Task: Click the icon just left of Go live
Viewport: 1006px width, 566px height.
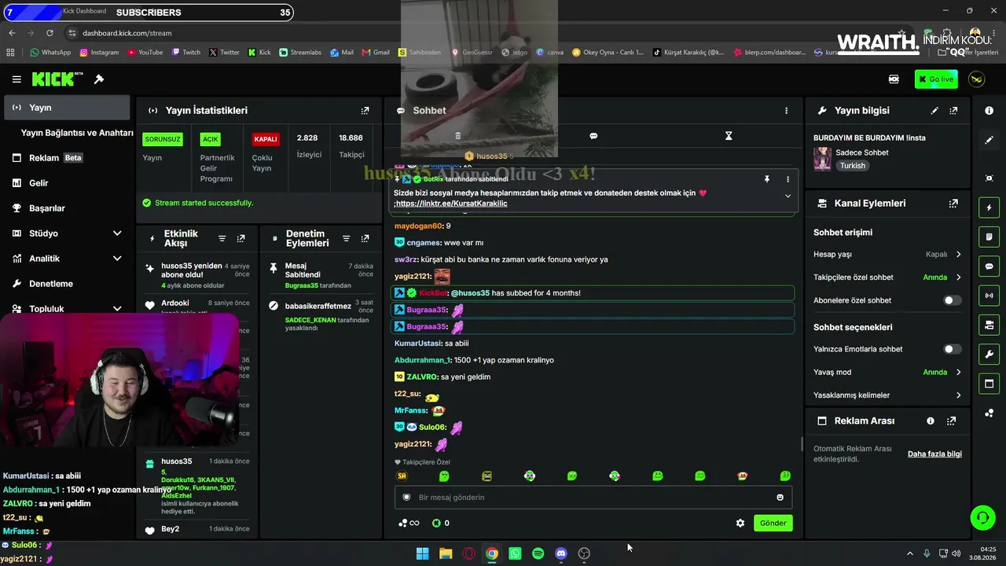Action: coord(894,79)
